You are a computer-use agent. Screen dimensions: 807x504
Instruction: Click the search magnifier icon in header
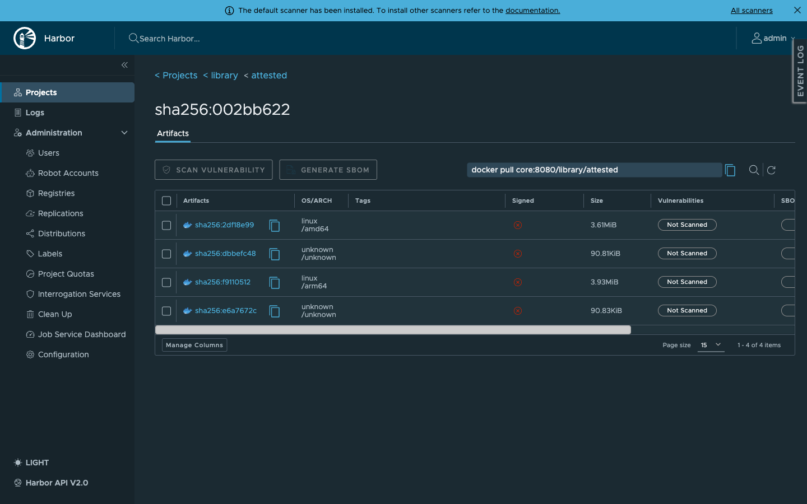pyautogui.click(x=133, y=38)
